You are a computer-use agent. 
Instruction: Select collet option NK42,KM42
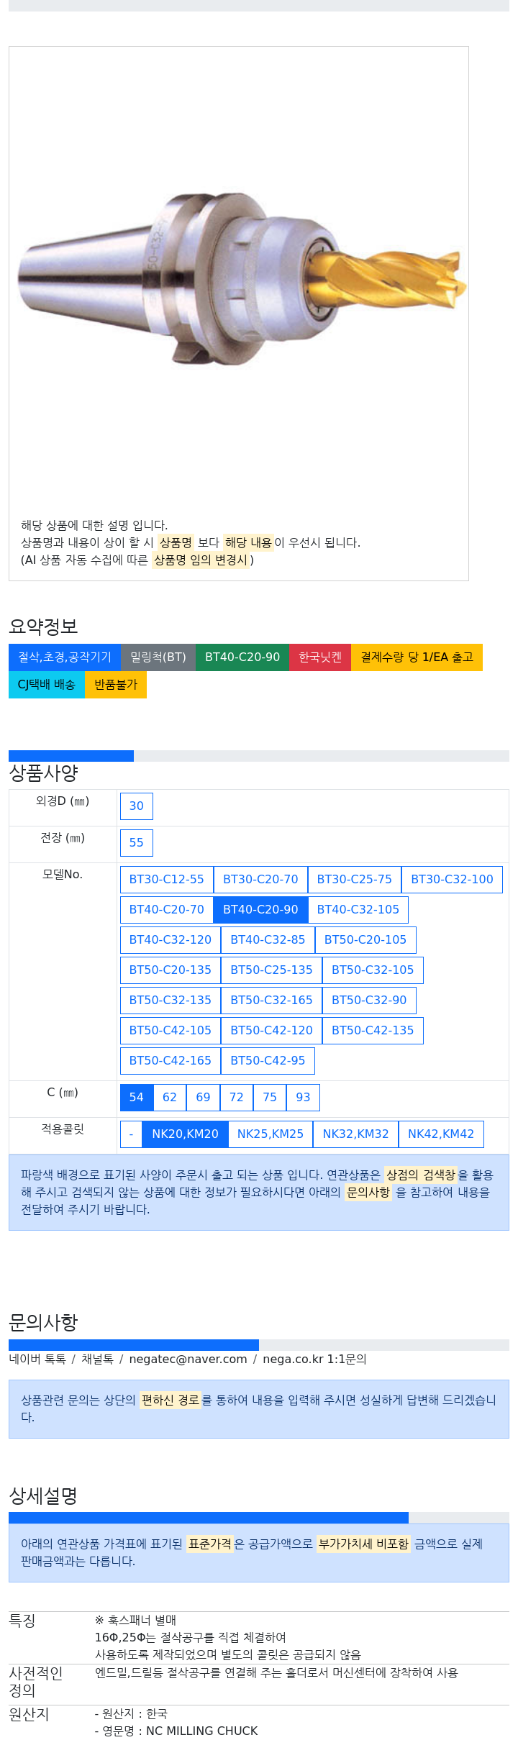coord(441,1134)
